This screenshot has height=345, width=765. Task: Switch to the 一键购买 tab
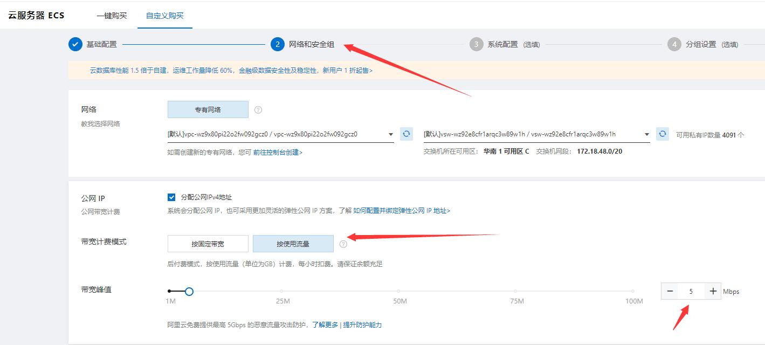pos(112,16)
